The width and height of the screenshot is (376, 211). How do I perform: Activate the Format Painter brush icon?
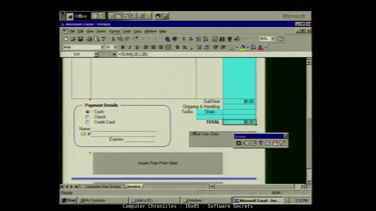coord(135,39)
